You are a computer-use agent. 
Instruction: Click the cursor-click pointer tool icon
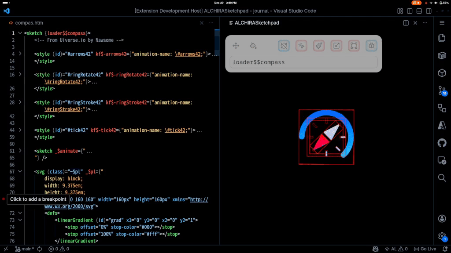click(301, 45)
